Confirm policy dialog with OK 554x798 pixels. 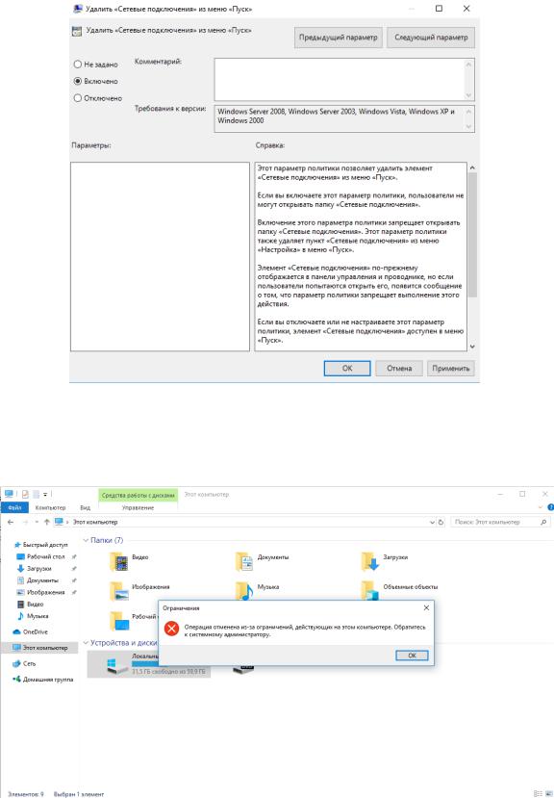(x=347, y=368)
